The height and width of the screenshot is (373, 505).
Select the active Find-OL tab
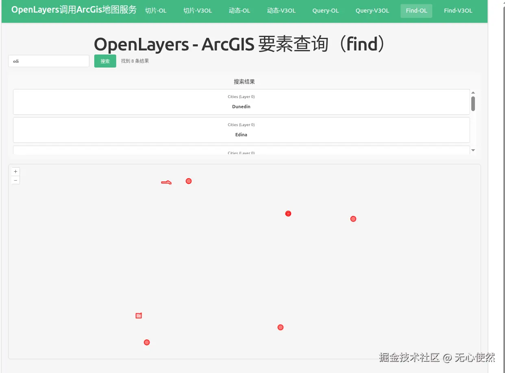(416, 11)
